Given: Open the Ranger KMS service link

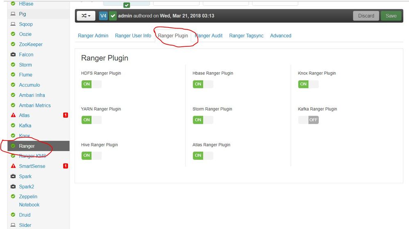Looking at the screenshot, I should click(33, 156).
